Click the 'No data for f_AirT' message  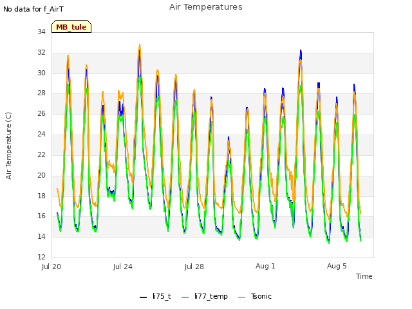click(x=33, y=9)
